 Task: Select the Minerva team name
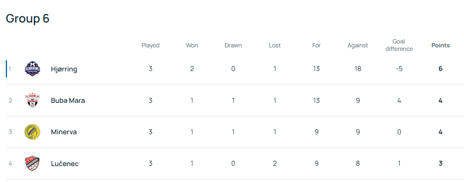click(x=64, y=132)
